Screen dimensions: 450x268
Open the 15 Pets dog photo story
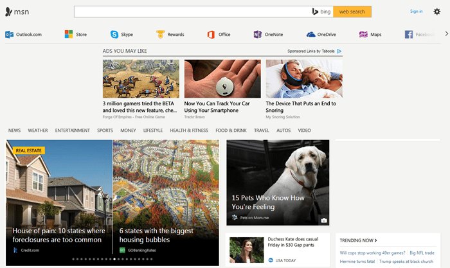click(x=278, y=183)
